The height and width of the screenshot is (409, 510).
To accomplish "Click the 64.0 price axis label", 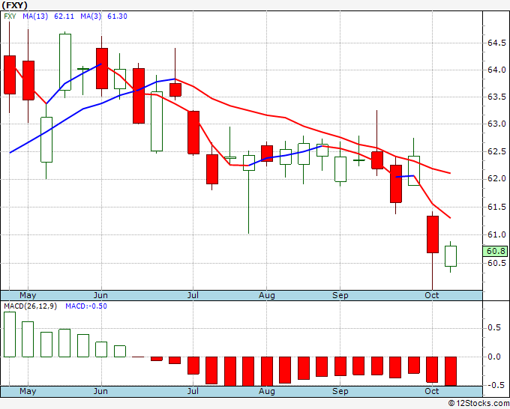I will tap(496, 70).
